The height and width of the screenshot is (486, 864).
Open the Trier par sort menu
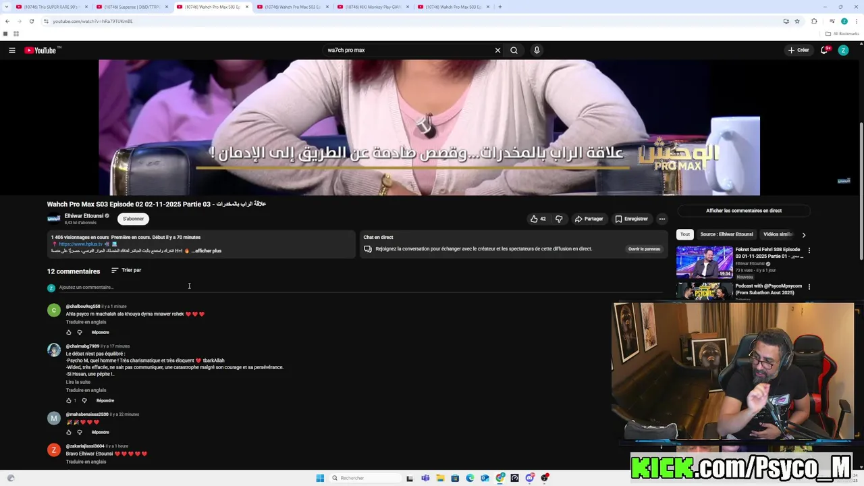[x=126, y=270]
